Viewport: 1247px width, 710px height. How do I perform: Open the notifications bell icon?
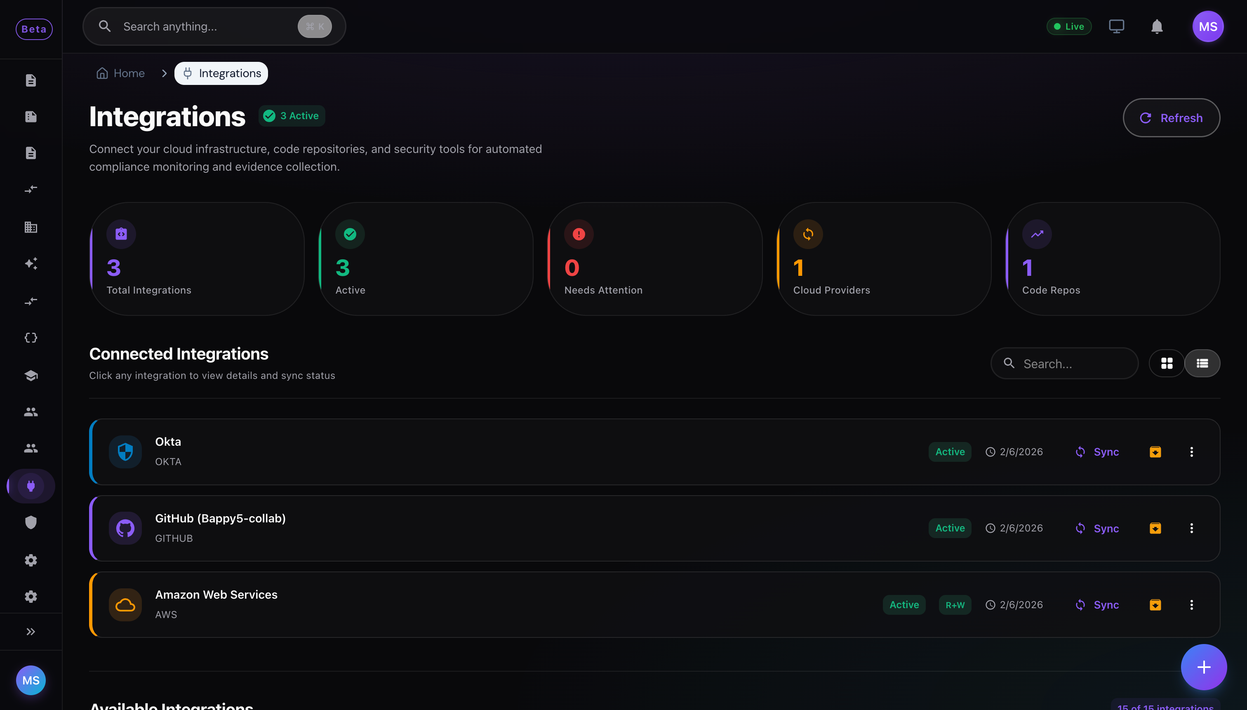pos(1157,26)
